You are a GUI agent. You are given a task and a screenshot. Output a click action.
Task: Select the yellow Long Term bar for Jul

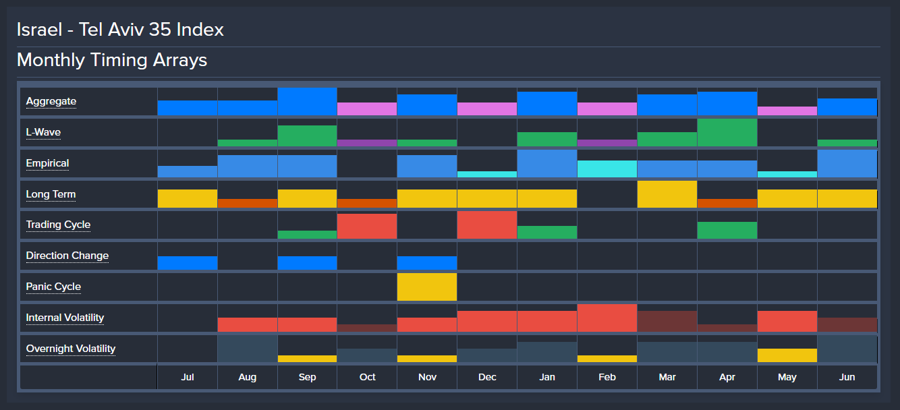(x=188, y=199)
